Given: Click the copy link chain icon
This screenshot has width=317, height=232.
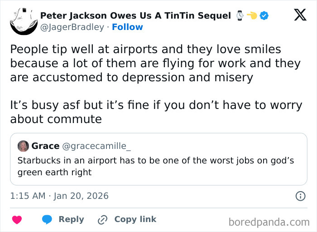Looking at the screenshot, I should pos(103,220).
